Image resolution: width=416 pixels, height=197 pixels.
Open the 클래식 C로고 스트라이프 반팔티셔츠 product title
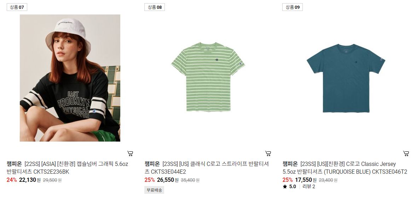click(x=207, y=168)
